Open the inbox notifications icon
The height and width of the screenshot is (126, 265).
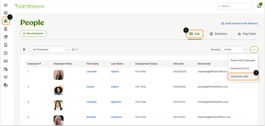click(259, 6)
